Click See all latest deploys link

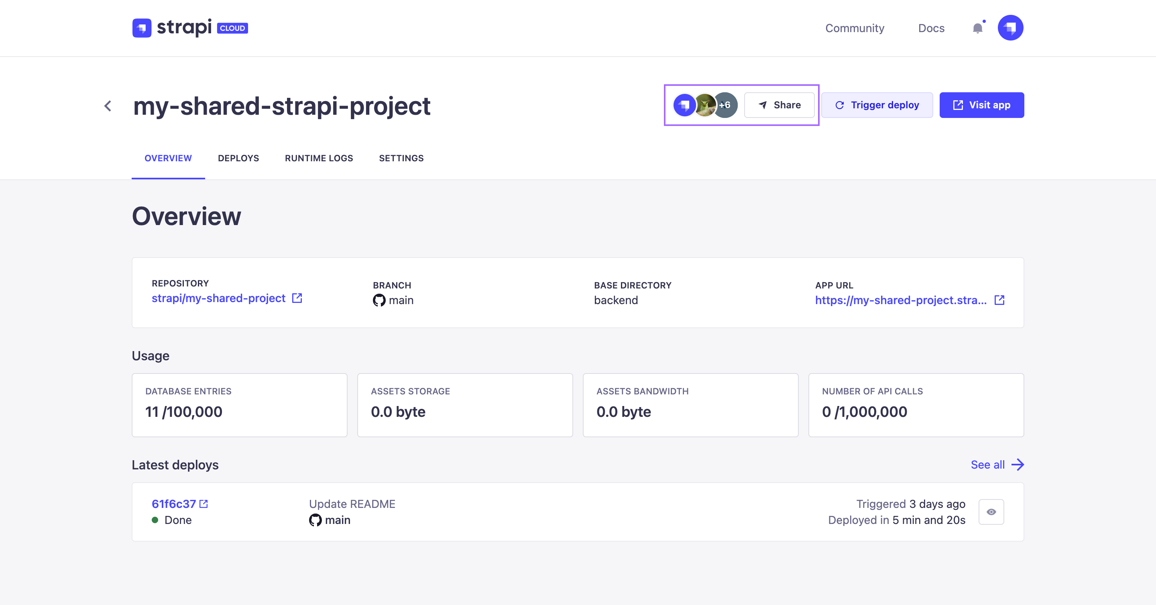(998, 464)
